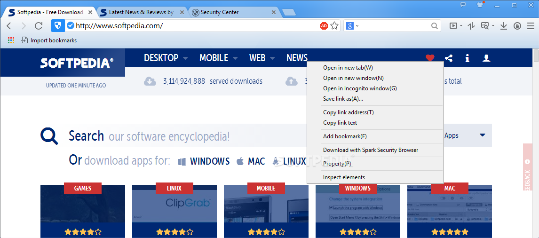Click the info icon on Softpedia header
The image size is (539, 238).
pyautogui.click(x=467, y=58)
